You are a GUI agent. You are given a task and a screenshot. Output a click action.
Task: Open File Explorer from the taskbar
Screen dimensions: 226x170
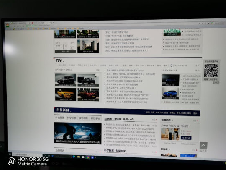click(78, 157)
